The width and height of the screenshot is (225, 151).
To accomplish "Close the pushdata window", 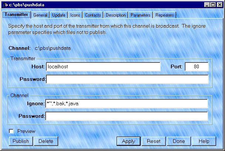I will 219,5.
